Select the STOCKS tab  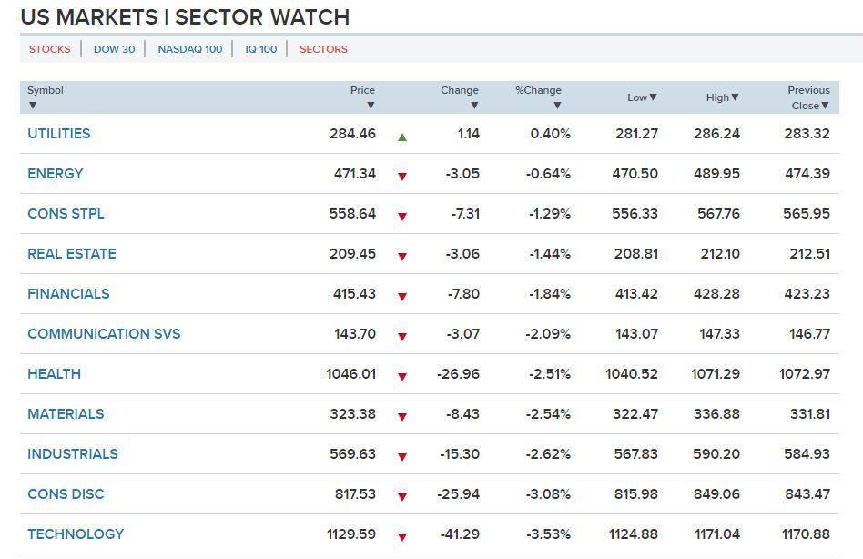(49, 49)
